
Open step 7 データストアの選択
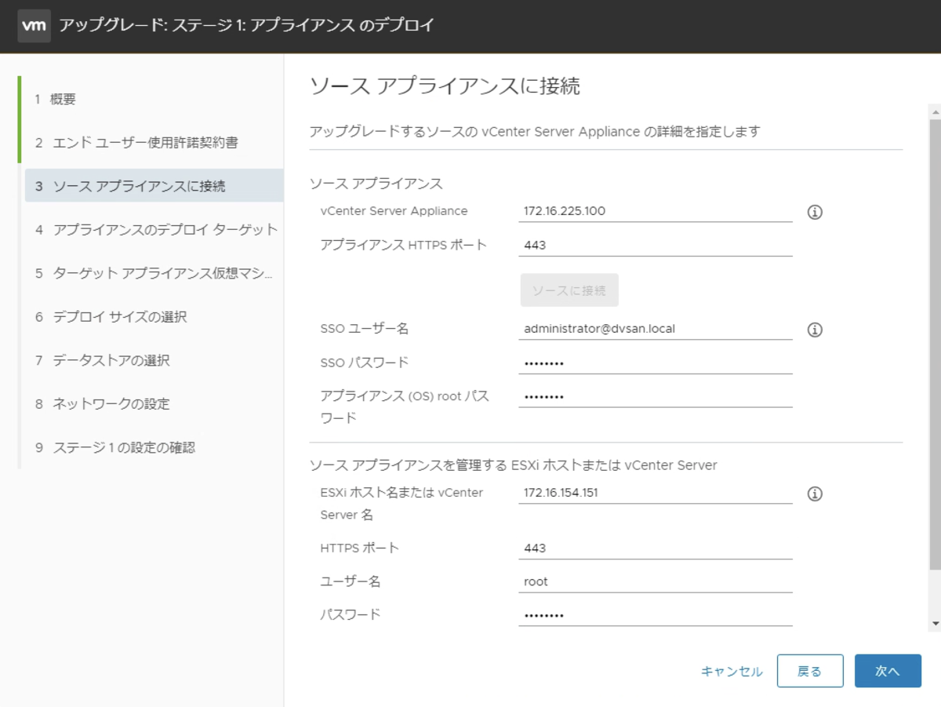[x=114, y=359]
